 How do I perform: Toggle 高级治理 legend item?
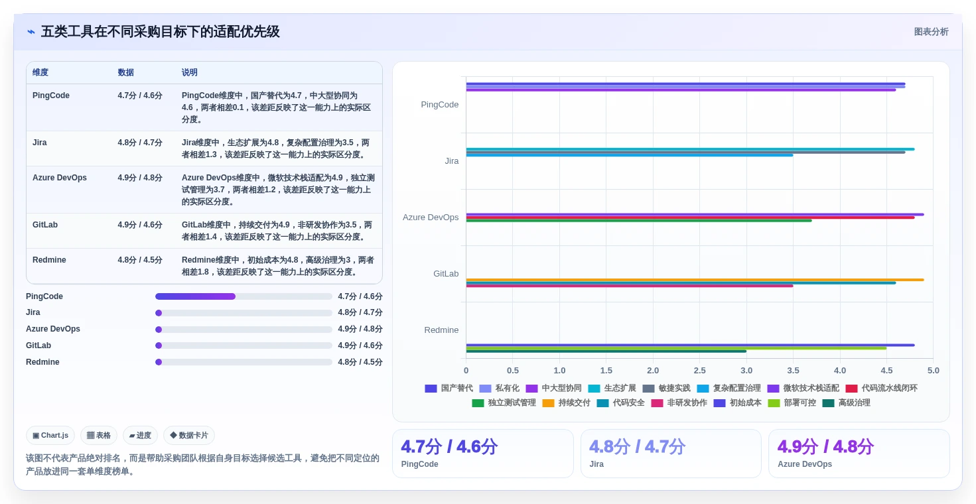click(846, 403)
